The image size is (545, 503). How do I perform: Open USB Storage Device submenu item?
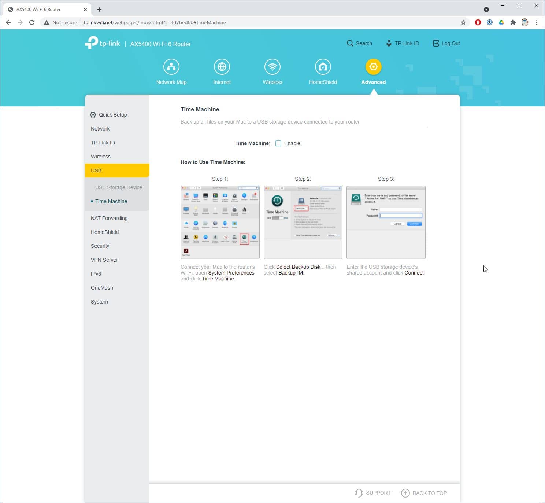point(118,187)
